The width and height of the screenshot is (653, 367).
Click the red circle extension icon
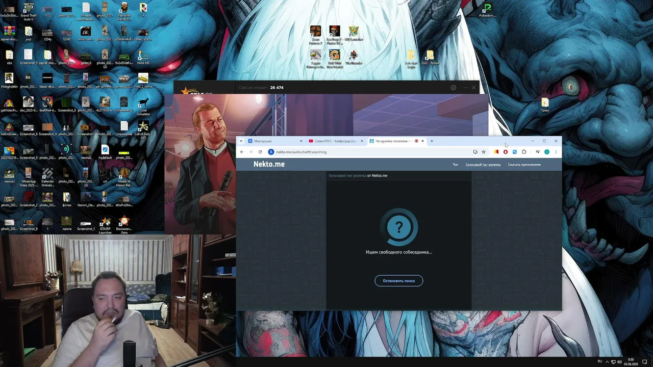pos(506,152)
